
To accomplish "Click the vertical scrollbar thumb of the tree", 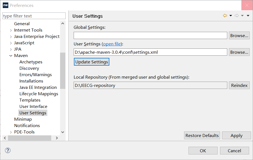I will [x=63, y=71].
